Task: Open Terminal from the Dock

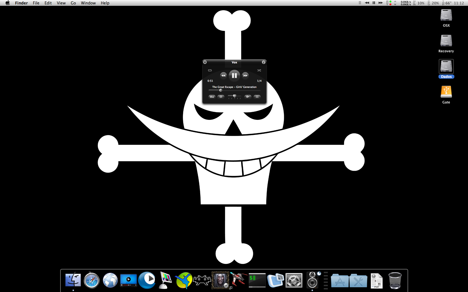Action: [x=257, y=280]
